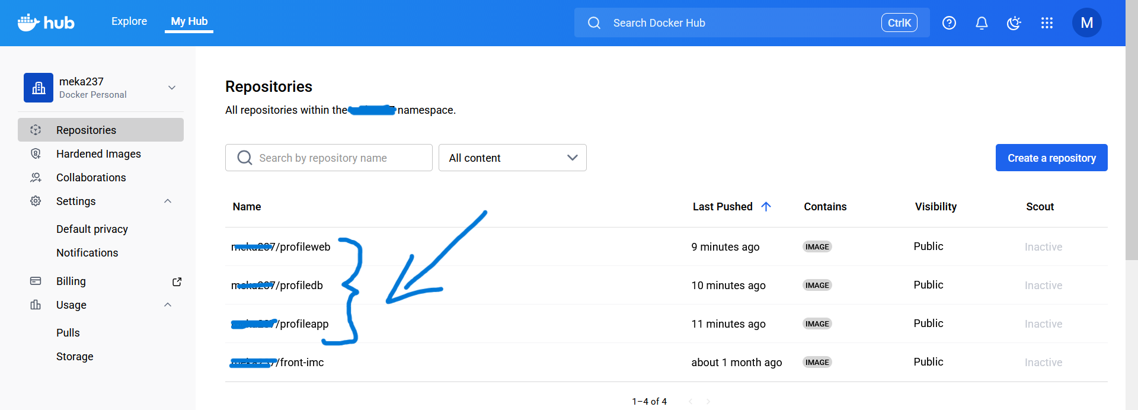Image resolution: width=1138 pixels, height=410 pixels.
Task: Click Public visibility in profileweb row
Action: [x=928, y=246]
